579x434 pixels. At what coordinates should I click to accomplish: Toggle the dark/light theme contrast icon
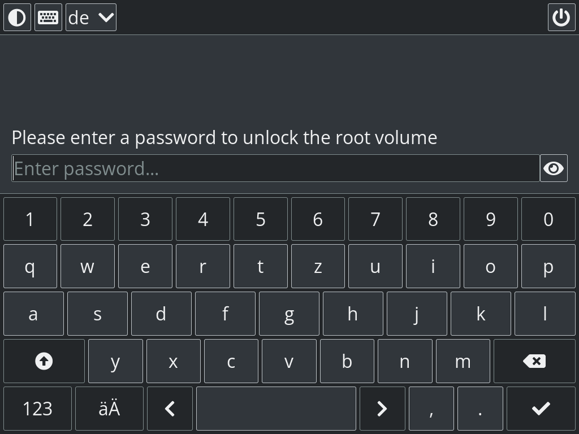(17, 18)
